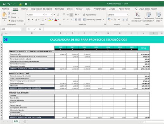The image size is (164, 124).
Task: Open the font color dropdown arrow
Action: pyautogui.click(x=58, y=20)
